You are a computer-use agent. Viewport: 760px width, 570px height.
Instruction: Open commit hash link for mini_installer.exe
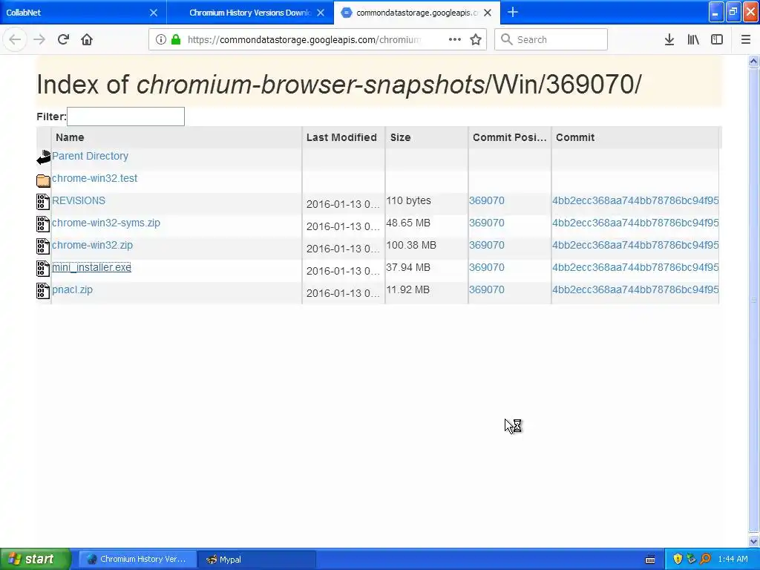[x=635, y=267]
